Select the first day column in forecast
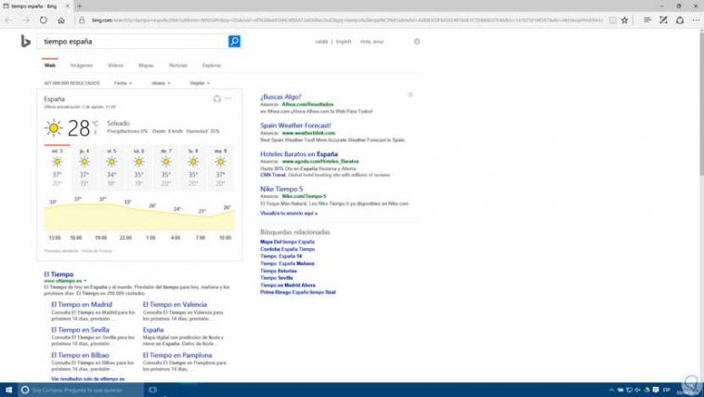Image resolution: width=704 pixels, height=397 pixels. [57, 167]
